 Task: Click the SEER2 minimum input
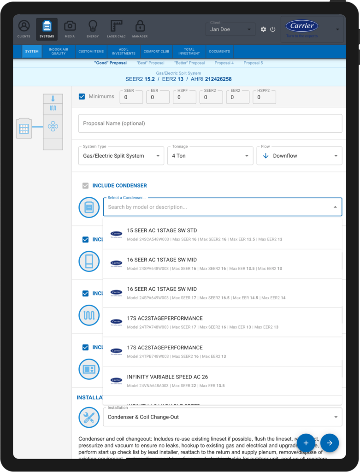tap(211, 97)
